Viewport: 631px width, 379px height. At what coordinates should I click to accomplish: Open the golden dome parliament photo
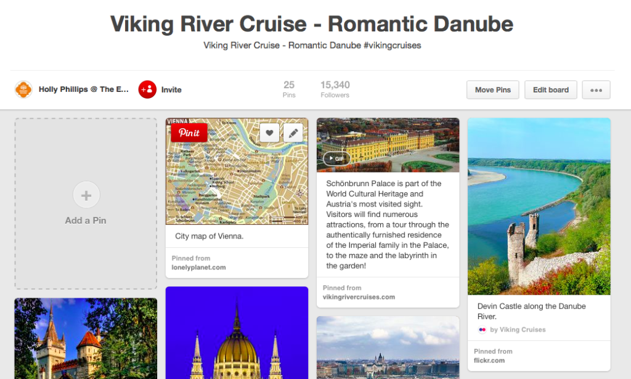237,333
